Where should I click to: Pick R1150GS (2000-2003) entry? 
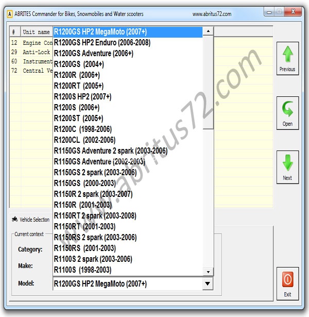coord(128,183)
